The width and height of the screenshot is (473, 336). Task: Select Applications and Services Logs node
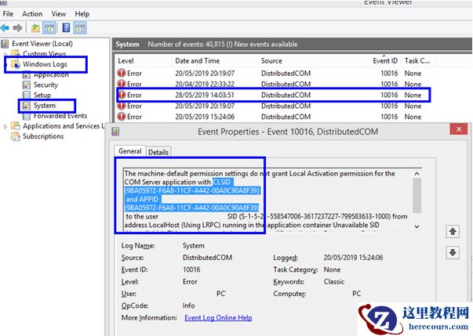pos(64,126)
